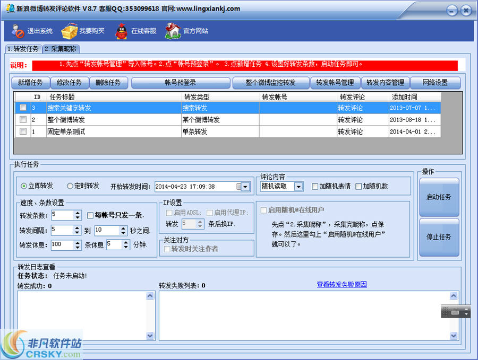Click the 退出系统 exit icon
Image resolution: width=478 pixels, height=360 pixels.
pyautogui.click(x=18, y=31)
